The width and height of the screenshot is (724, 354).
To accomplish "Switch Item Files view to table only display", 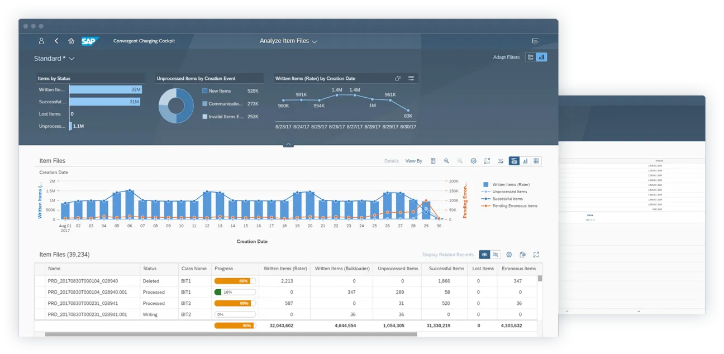I will coord(536,161).
